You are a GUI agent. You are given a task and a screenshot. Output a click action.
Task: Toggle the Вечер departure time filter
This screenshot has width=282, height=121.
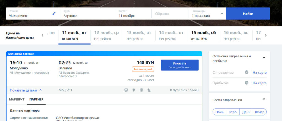coord(259,112)
